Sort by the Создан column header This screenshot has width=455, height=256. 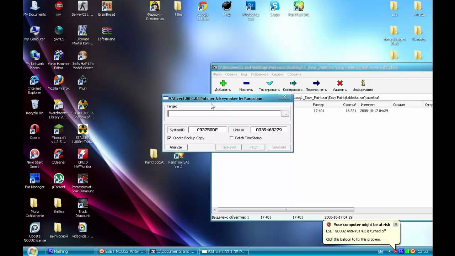[x=399, y=105]
